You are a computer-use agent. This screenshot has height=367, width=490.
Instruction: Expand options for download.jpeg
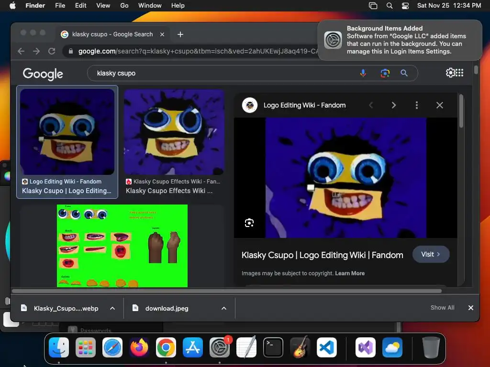coord(224,308)
